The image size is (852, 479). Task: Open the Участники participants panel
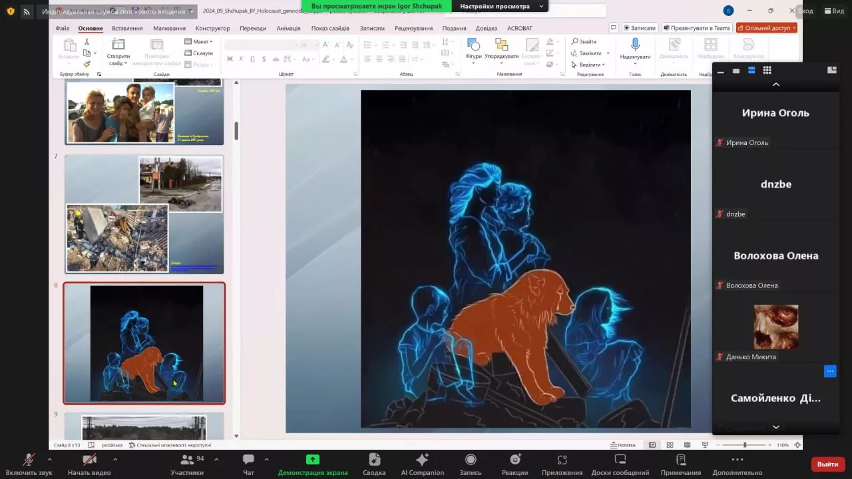point(187,464)
